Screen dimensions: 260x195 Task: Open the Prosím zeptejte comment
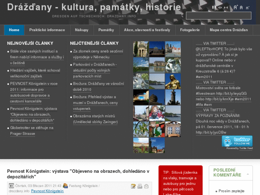(x=231, y=191)
